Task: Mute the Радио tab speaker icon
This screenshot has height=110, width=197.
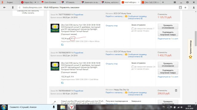Action: (35, 2)
